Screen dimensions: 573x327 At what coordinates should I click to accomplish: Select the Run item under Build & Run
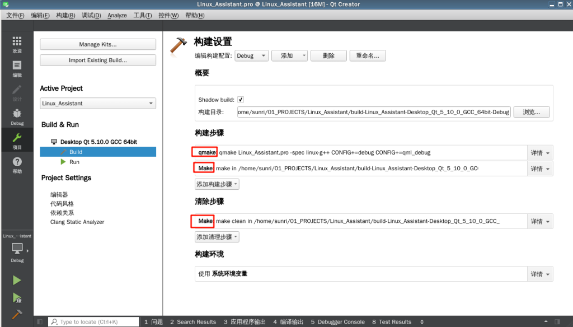[x=74, y=162]
